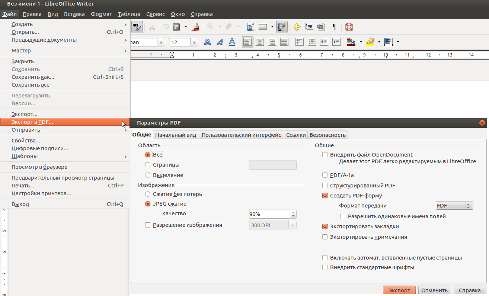
Task: Check 'Включать автомат. вставленные пустые страницы'
Action: tap(325, 258)
